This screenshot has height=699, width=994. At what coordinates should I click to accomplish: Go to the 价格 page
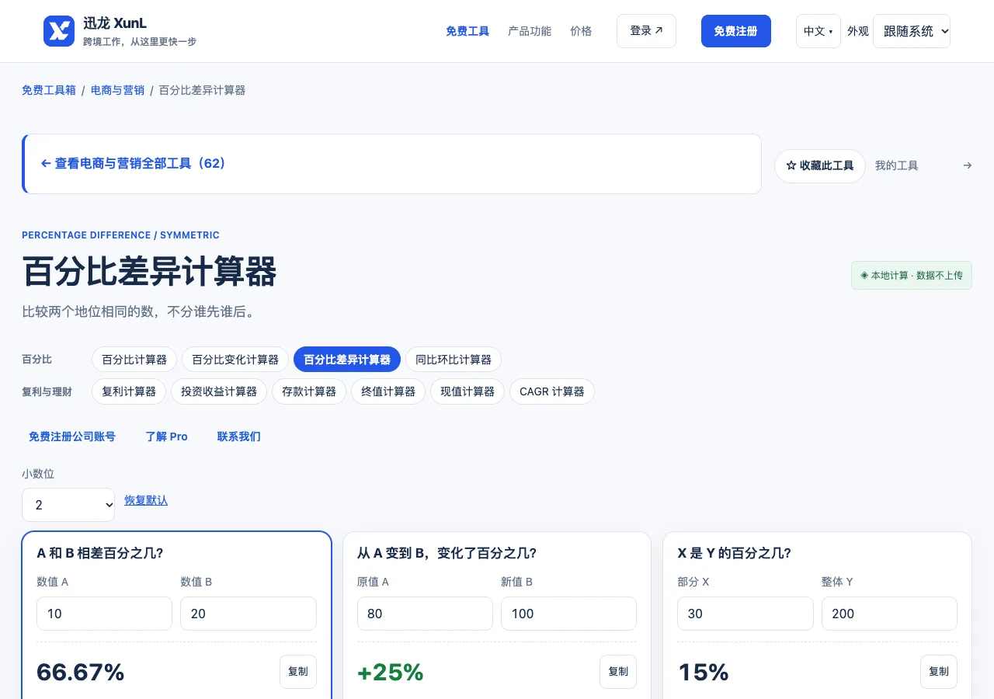[581, 31]
